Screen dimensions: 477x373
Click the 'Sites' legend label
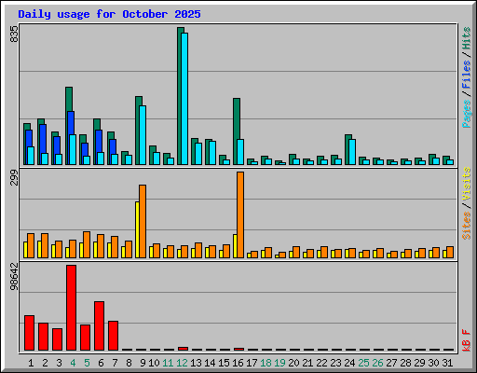[x=466, y=226]
